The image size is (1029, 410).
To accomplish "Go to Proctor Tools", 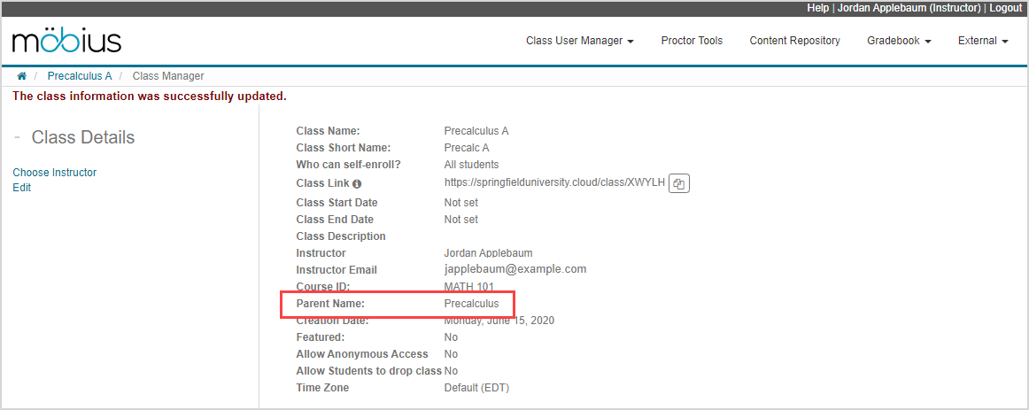I will (x=692, y=41).
